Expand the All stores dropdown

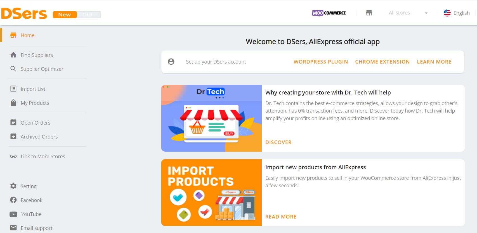click(x=408, y=13)
